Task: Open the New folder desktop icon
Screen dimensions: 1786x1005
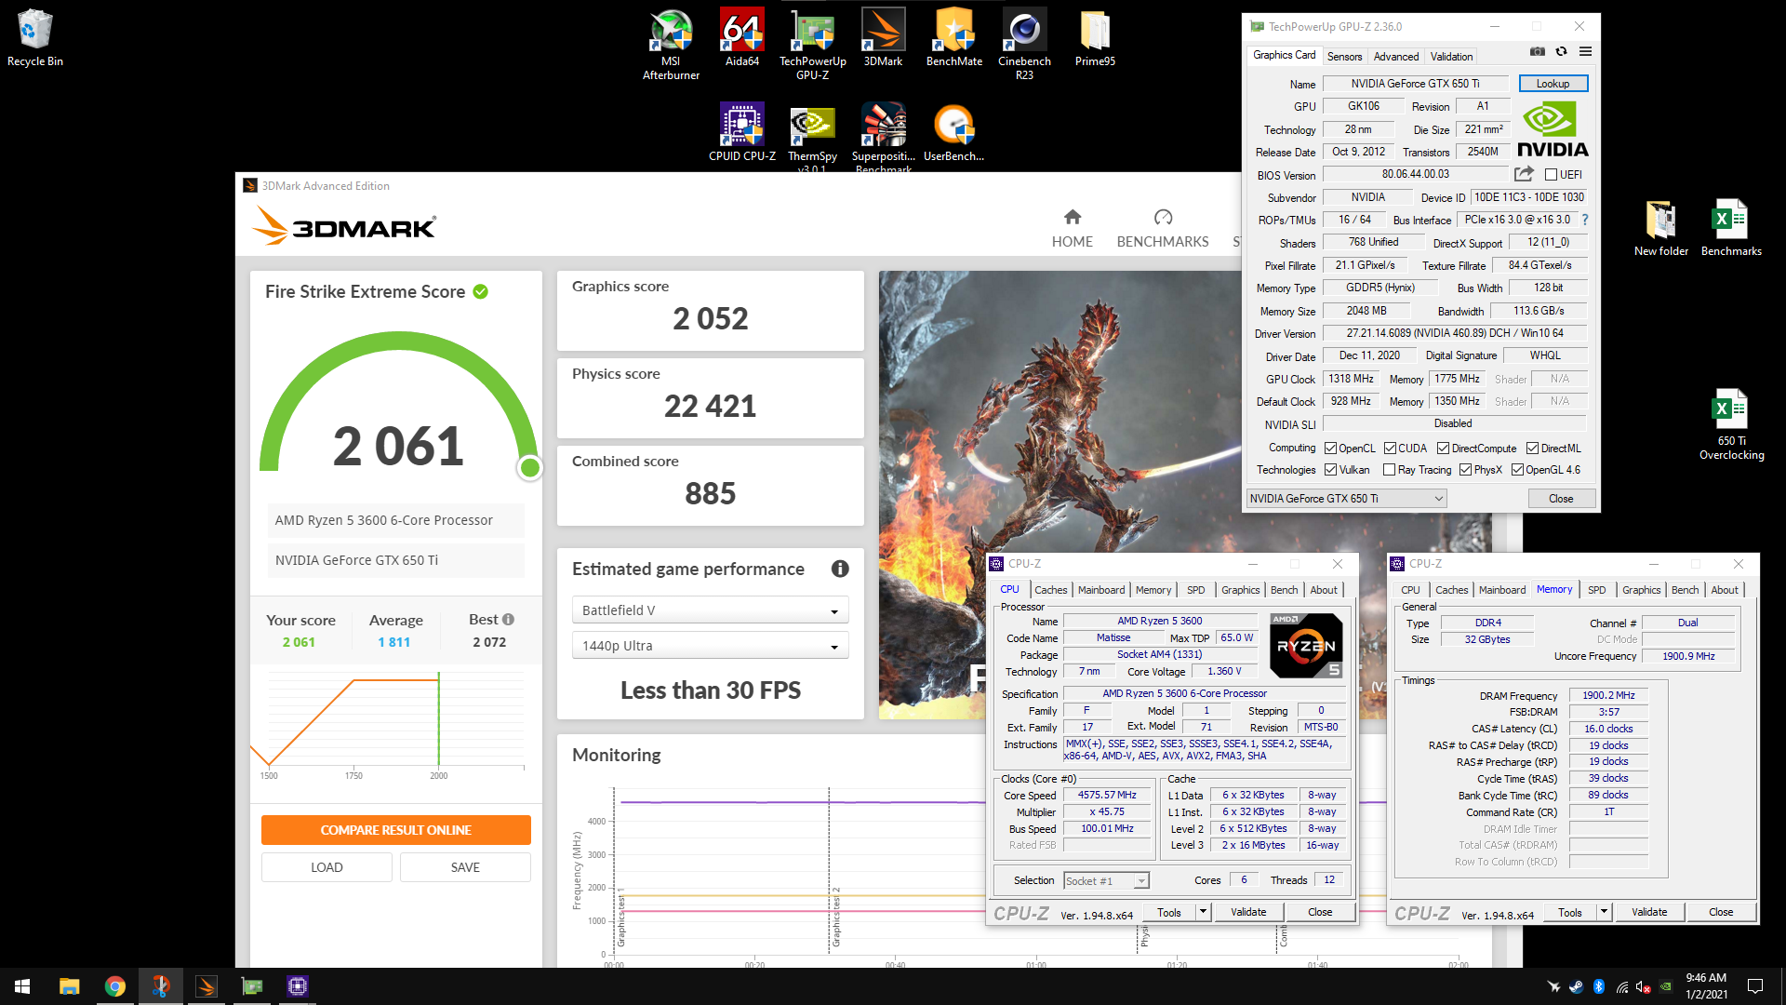Action: point(1661,228)
